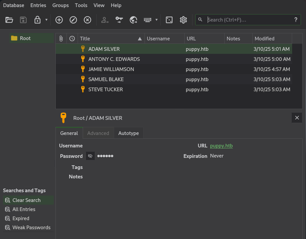Click the Open Database folder icon

click(x=9, y=20)
